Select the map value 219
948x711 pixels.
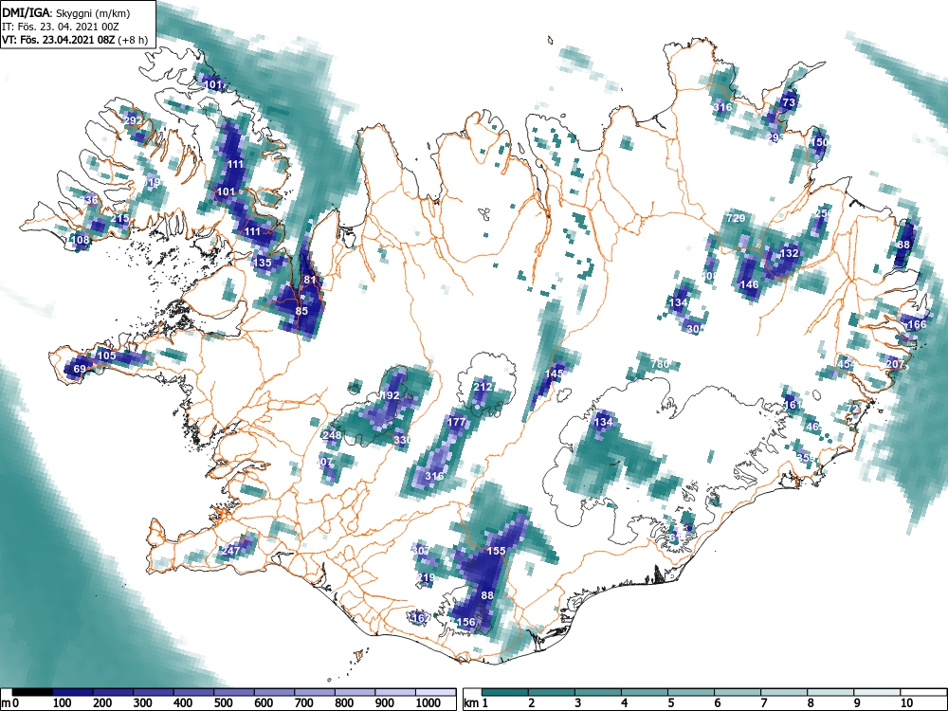coord(425,578)
